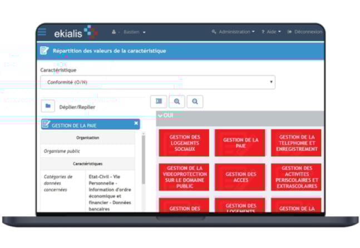Click the list layout toolbar icon
Screen dimensions: 360x248
[x=159, y=101]
